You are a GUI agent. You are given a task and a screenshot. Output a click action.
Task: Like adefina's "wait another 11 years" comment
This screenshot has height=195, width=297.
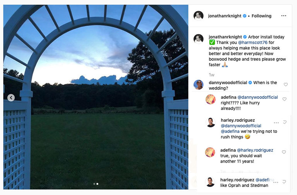click(284, 152)
